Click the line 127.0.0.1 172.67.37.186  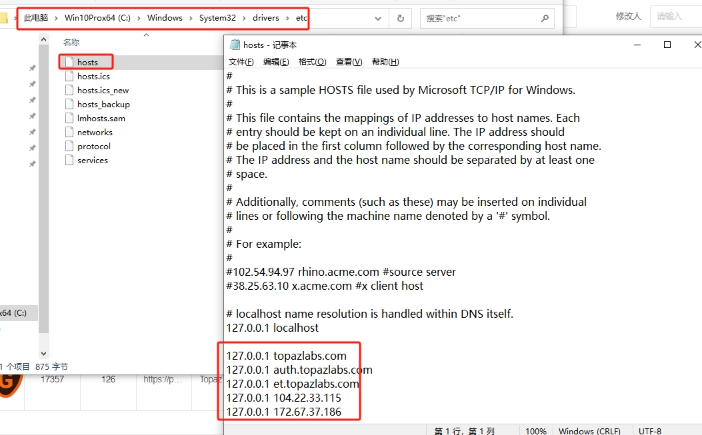(283, 412)
